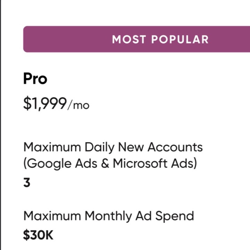Click the word Spend in the ad label
Image resolution: width=250 pixels, height=250 pixels.
(175, 216)
